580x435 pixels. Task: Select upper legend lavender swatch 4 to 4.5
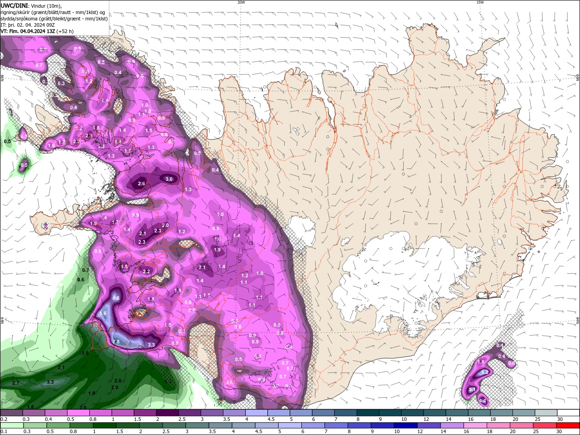[x=256, y=413]
